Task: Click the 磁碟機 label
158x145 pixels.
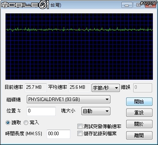Action: [x=14, y=100]
